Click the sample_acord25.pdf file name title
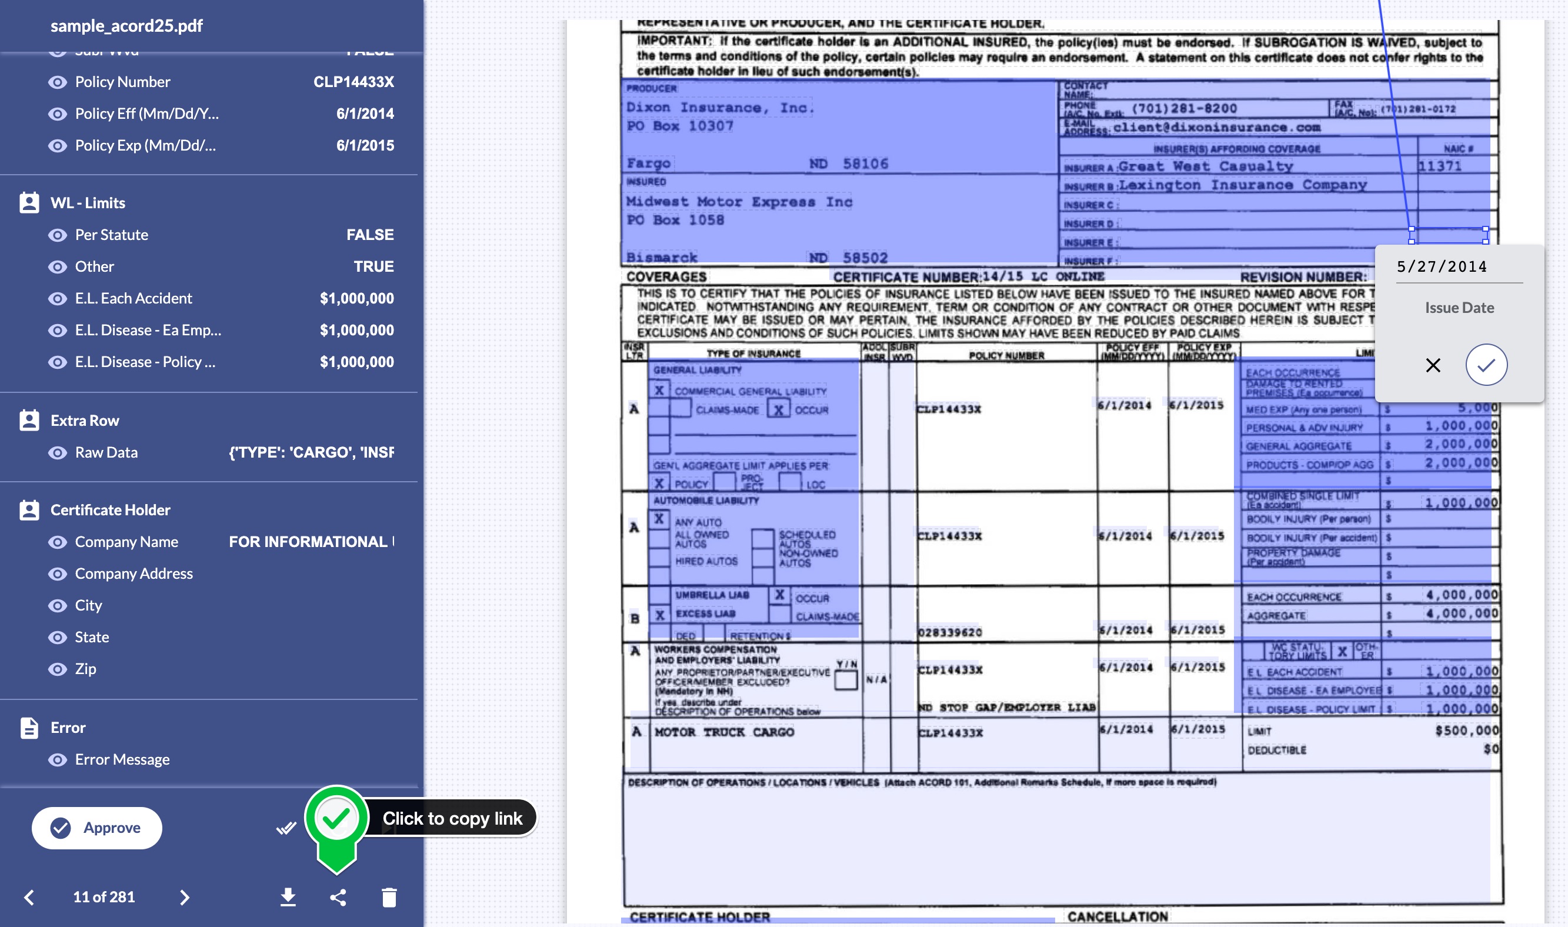This screenshot has width=1568, height=927. click(x=127, y=26)
